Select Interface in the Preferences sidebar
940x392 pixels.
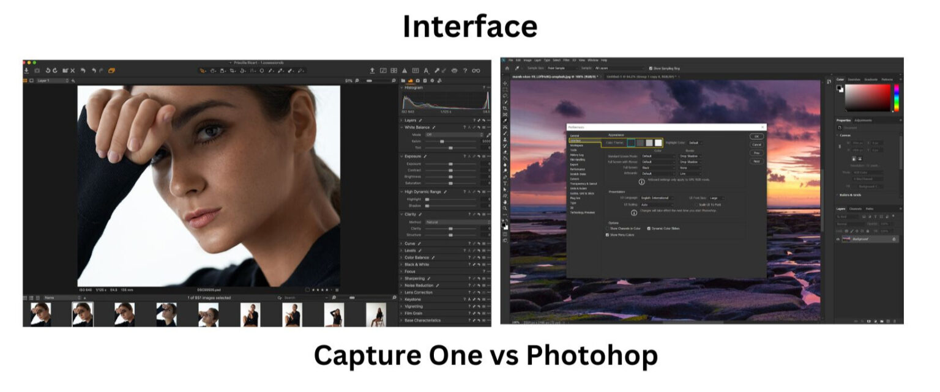coord(575,140)
